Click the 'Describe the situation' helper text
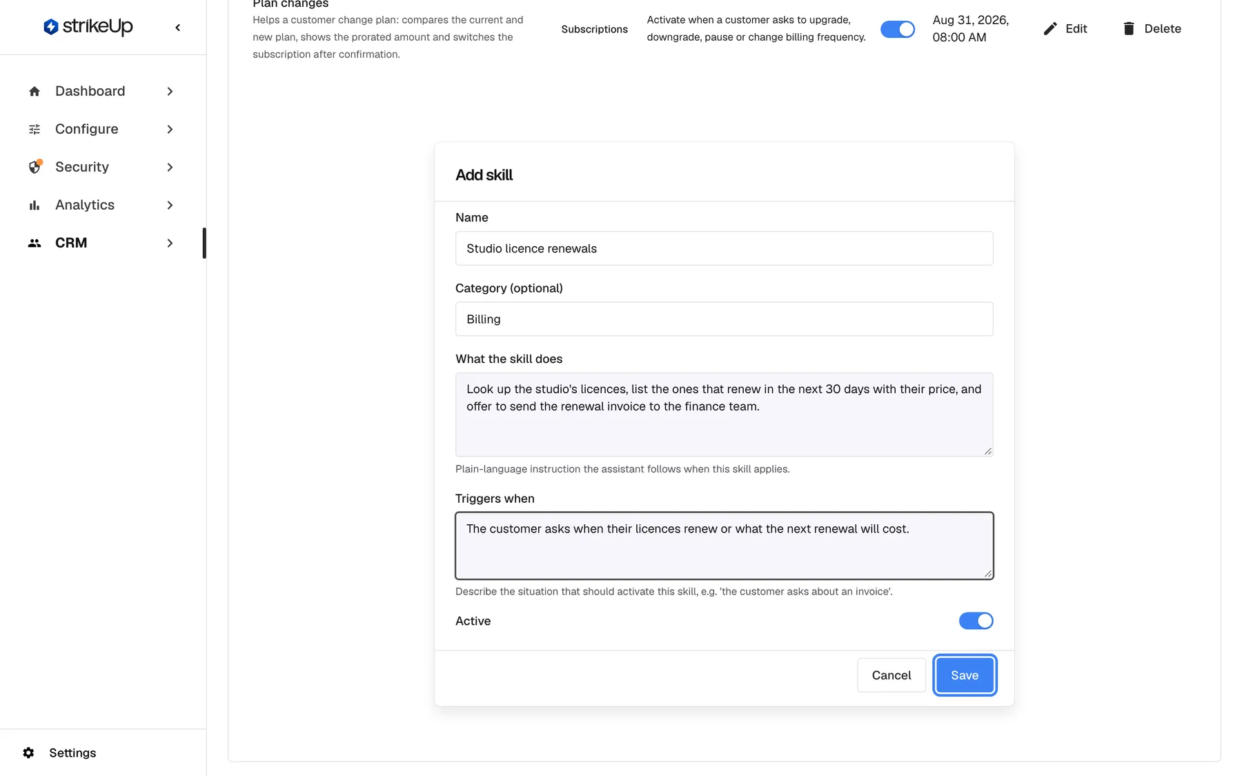 (674, 592)
